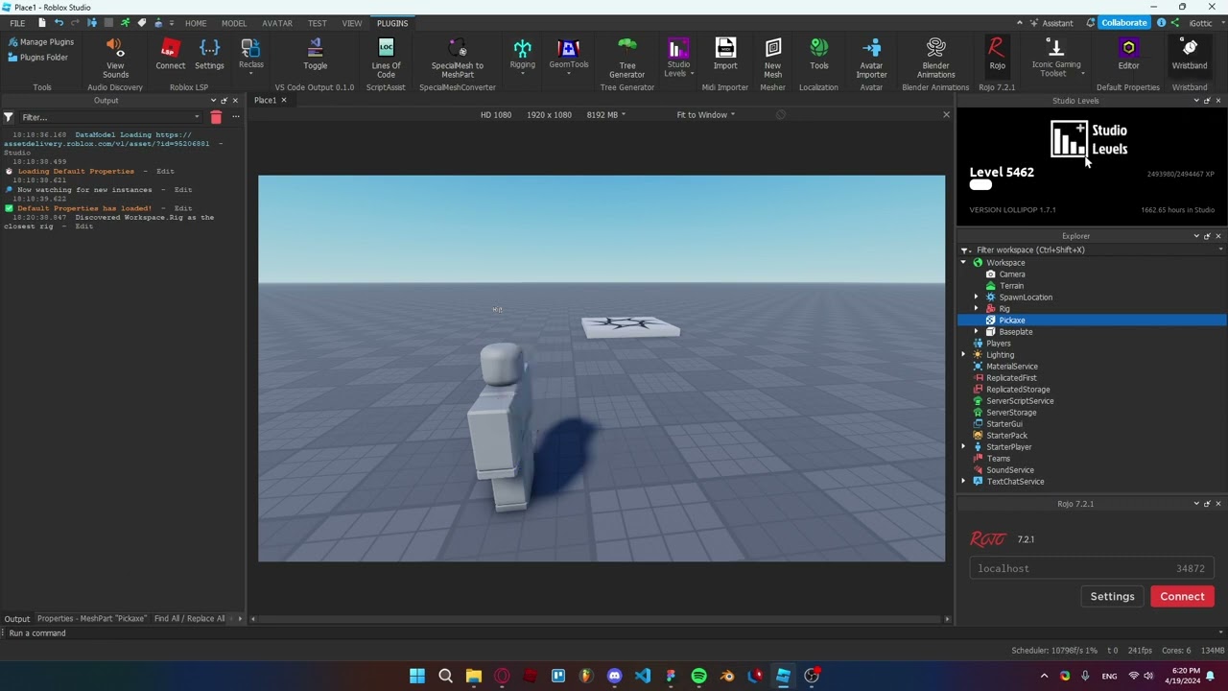This screenshot has height=691, width=1228.
Task: Switch to the AVATAR ribbon tab
Action: [277, 23]
